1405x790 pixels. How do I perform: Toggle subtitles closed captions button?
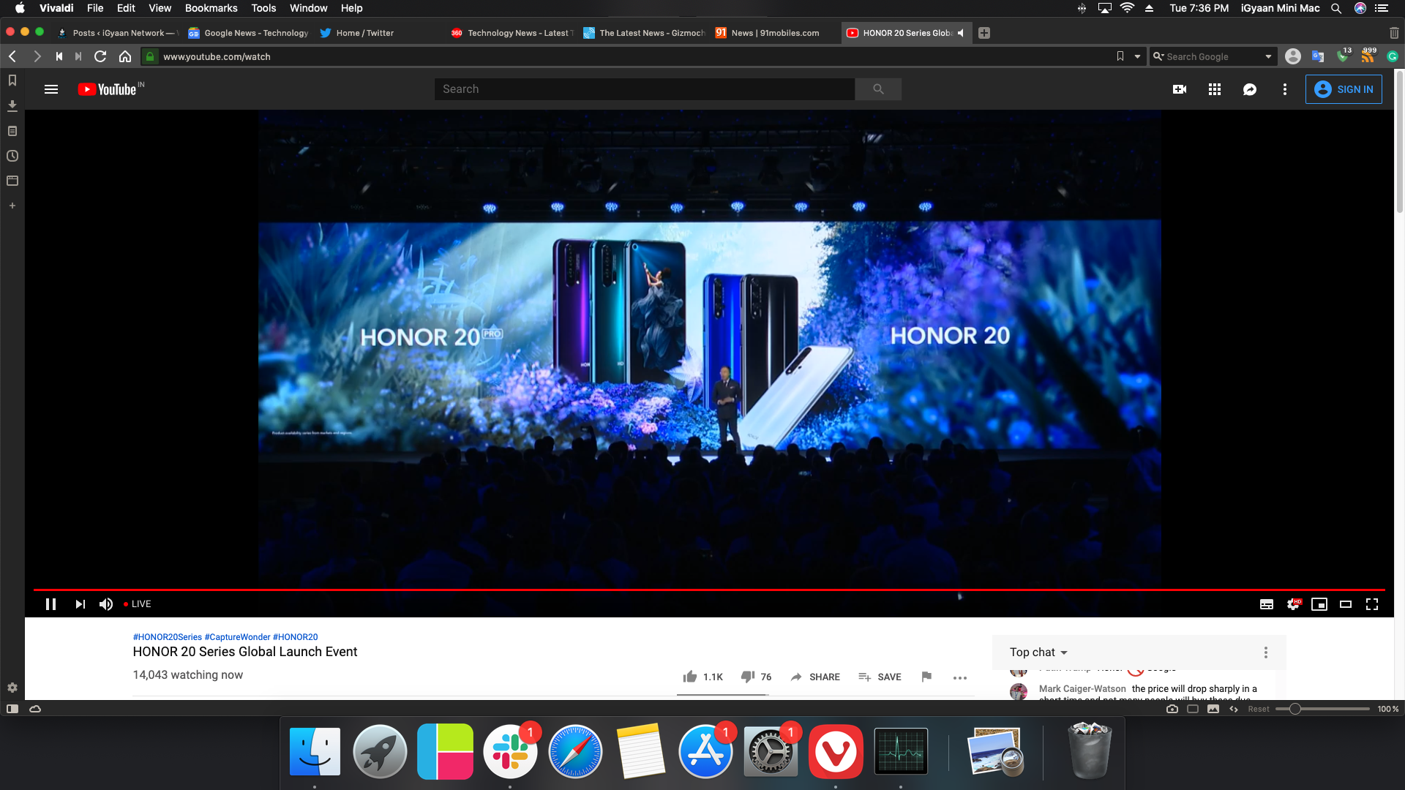pos(1267,604)
